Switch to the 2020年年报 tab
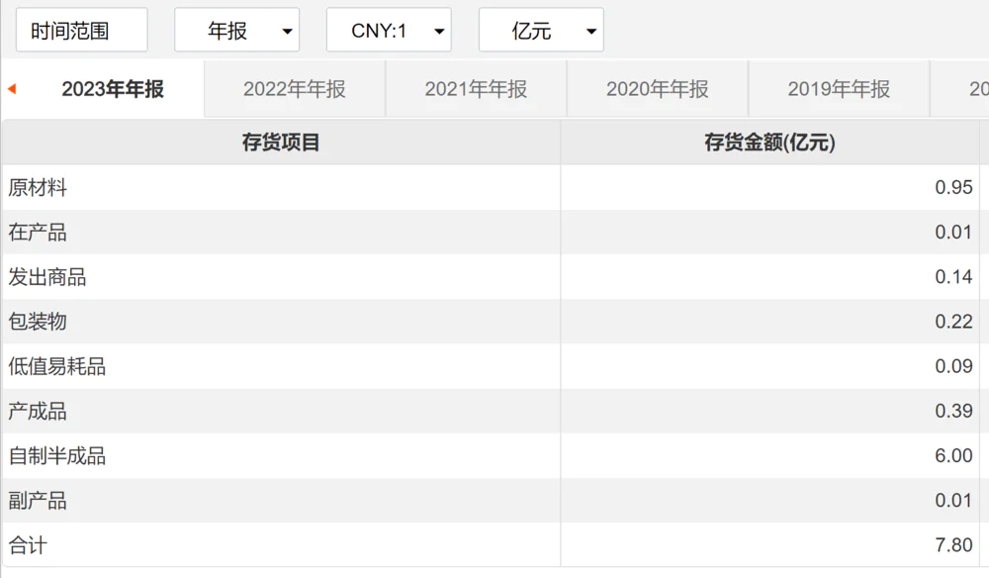Screen dimensions: 989x578 (658, 89)
